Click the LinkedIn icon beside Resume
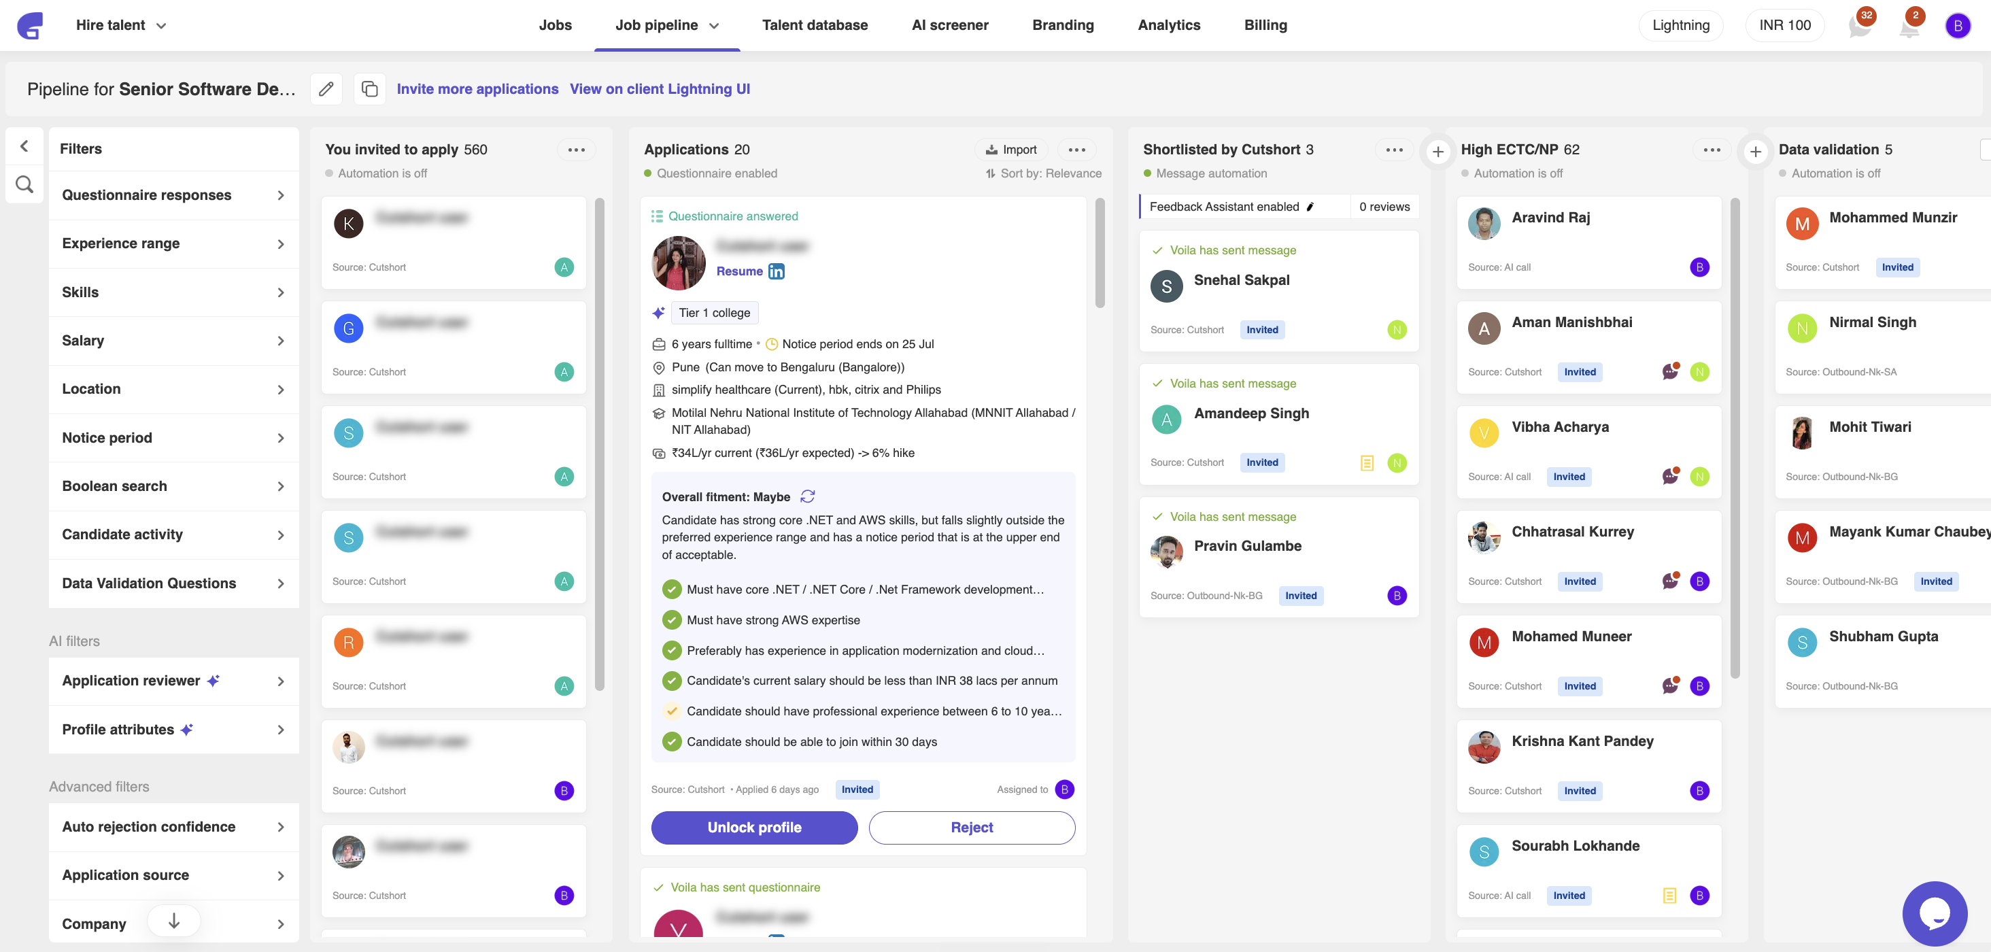The width and height of the screenshot is (1991, 952). pos(776,271)
